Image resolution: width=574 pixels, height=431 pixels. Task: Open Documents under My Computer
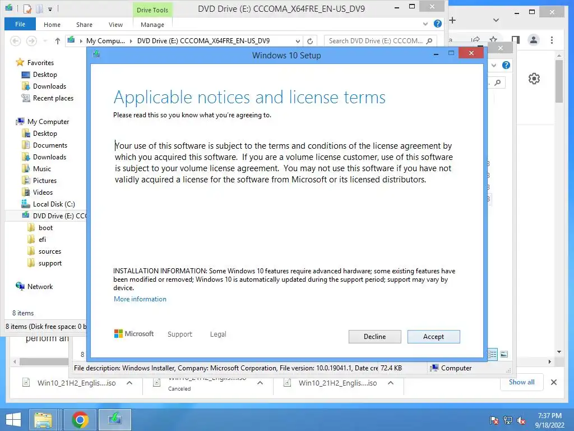(x=50, y=145)
